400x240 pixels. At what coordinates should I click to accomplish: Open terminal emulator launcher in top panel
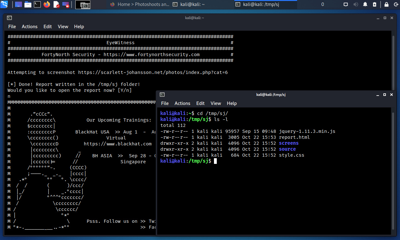coord(37,4)
